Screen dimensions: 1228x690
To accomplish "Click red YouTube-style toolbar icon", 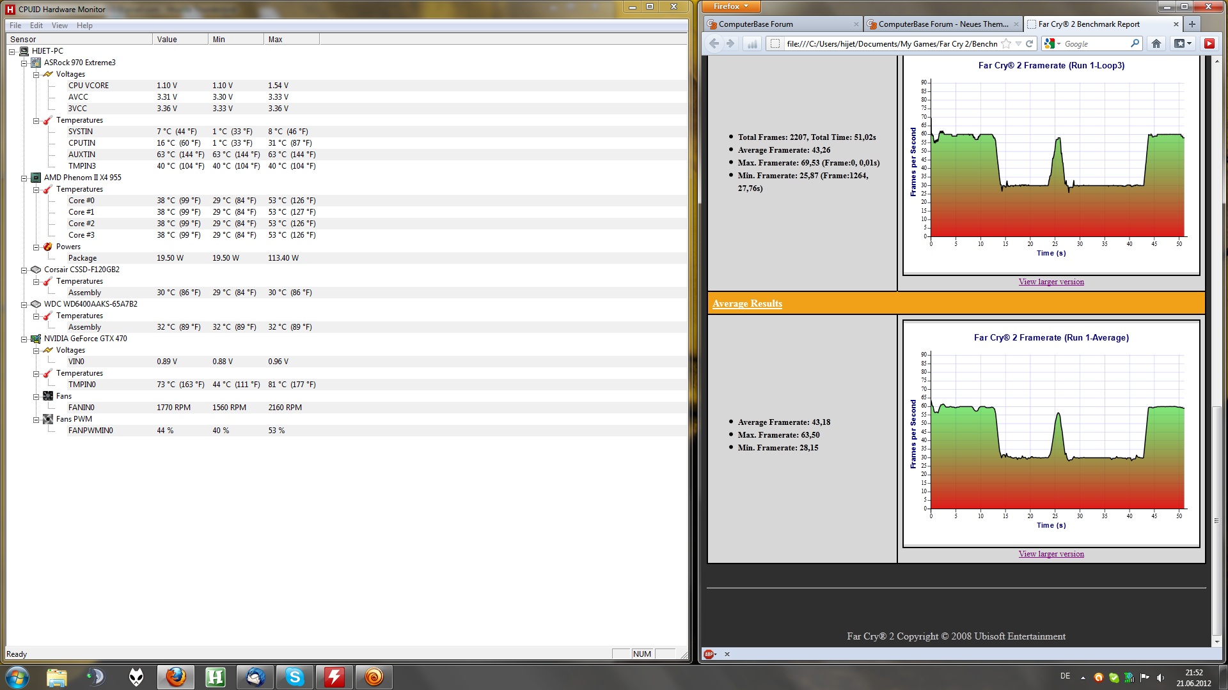I will point(1209,43).
